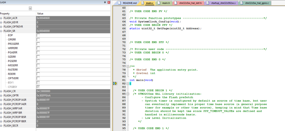Select the FLASH_ACR value 0x00040600
The image size is (285, 131).
(73, 18)
